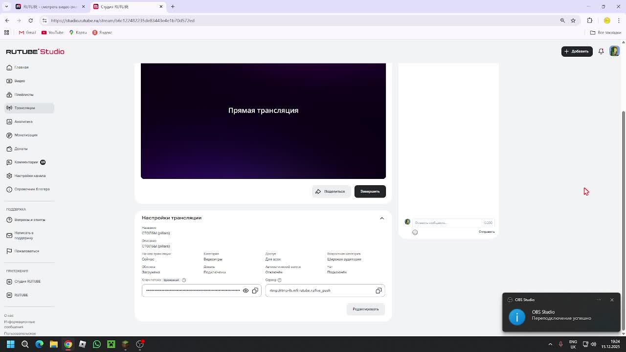Close the OBS Studio notification
Image resolution: width=626 pixels, height=352 pixels.
pyautogui.click(x=612, y=300)
